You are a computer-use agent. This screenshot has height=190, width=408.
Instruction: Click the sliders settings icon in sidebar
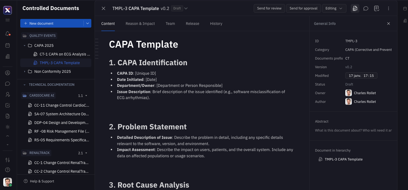pos(8,160)
